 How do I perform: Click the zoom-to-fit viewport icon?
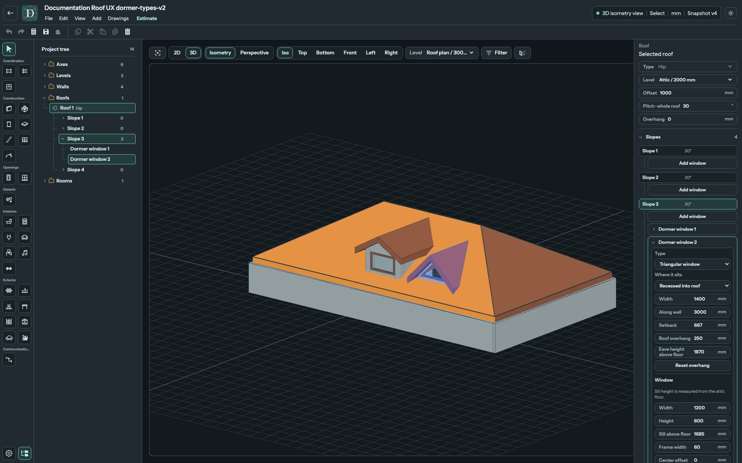click(158, 53)
